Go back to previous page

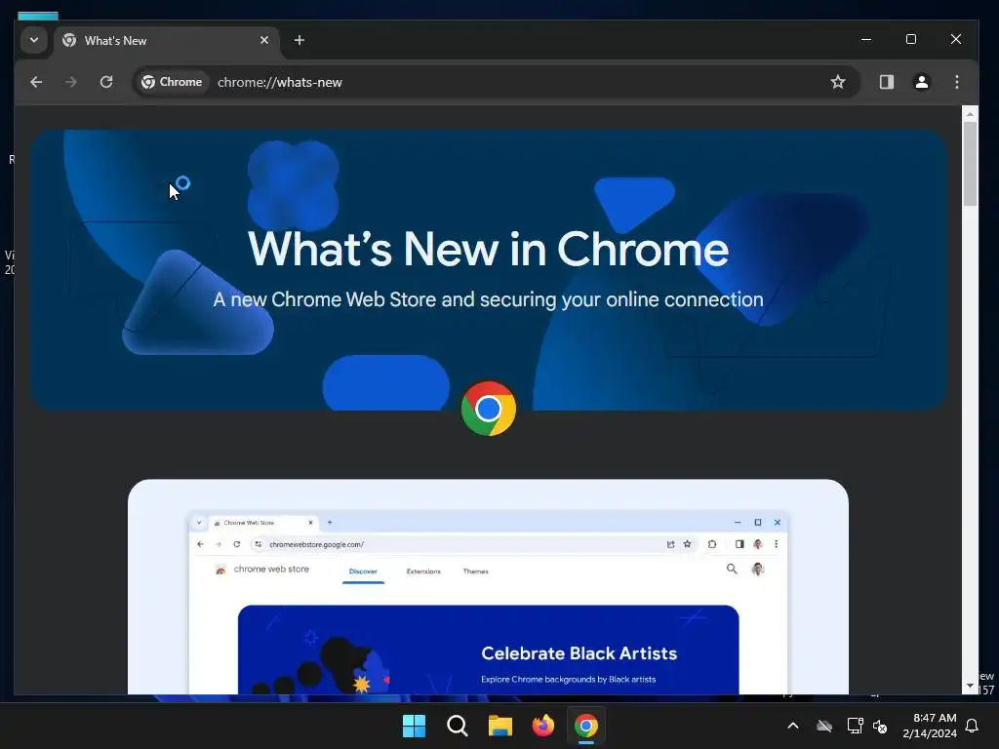coord(36,82)
